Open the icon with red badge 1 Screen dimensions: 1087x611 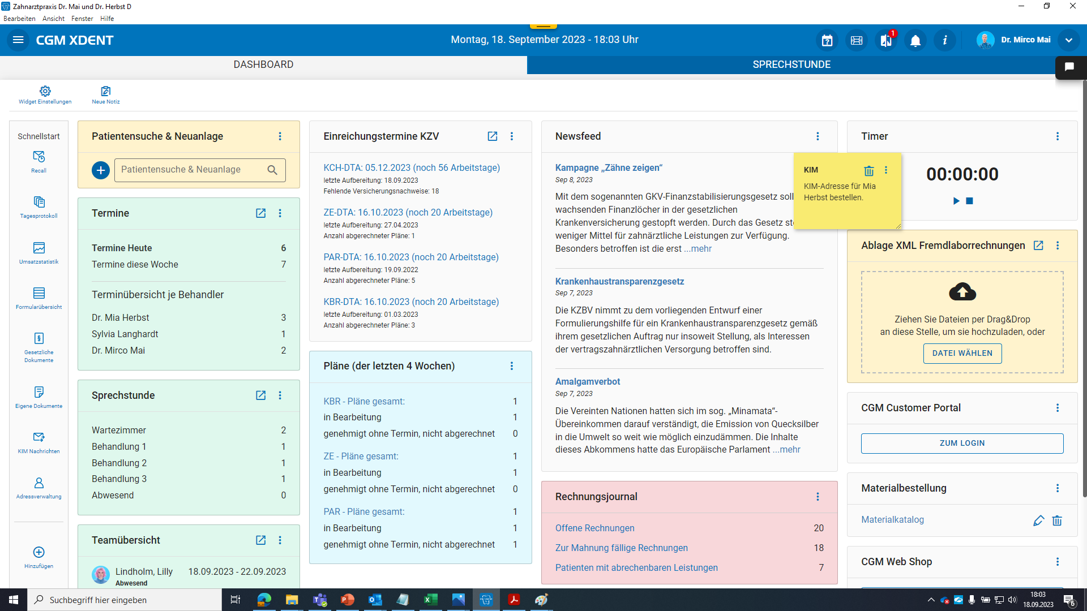(886, 40)
